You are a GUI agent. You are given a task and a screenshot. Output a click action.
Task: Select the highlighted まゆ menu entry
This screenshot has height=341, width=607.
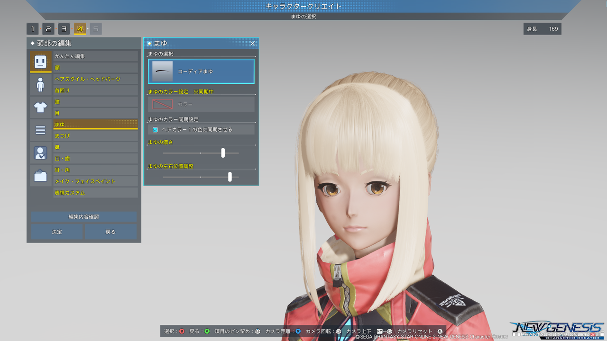coord(96,125)
